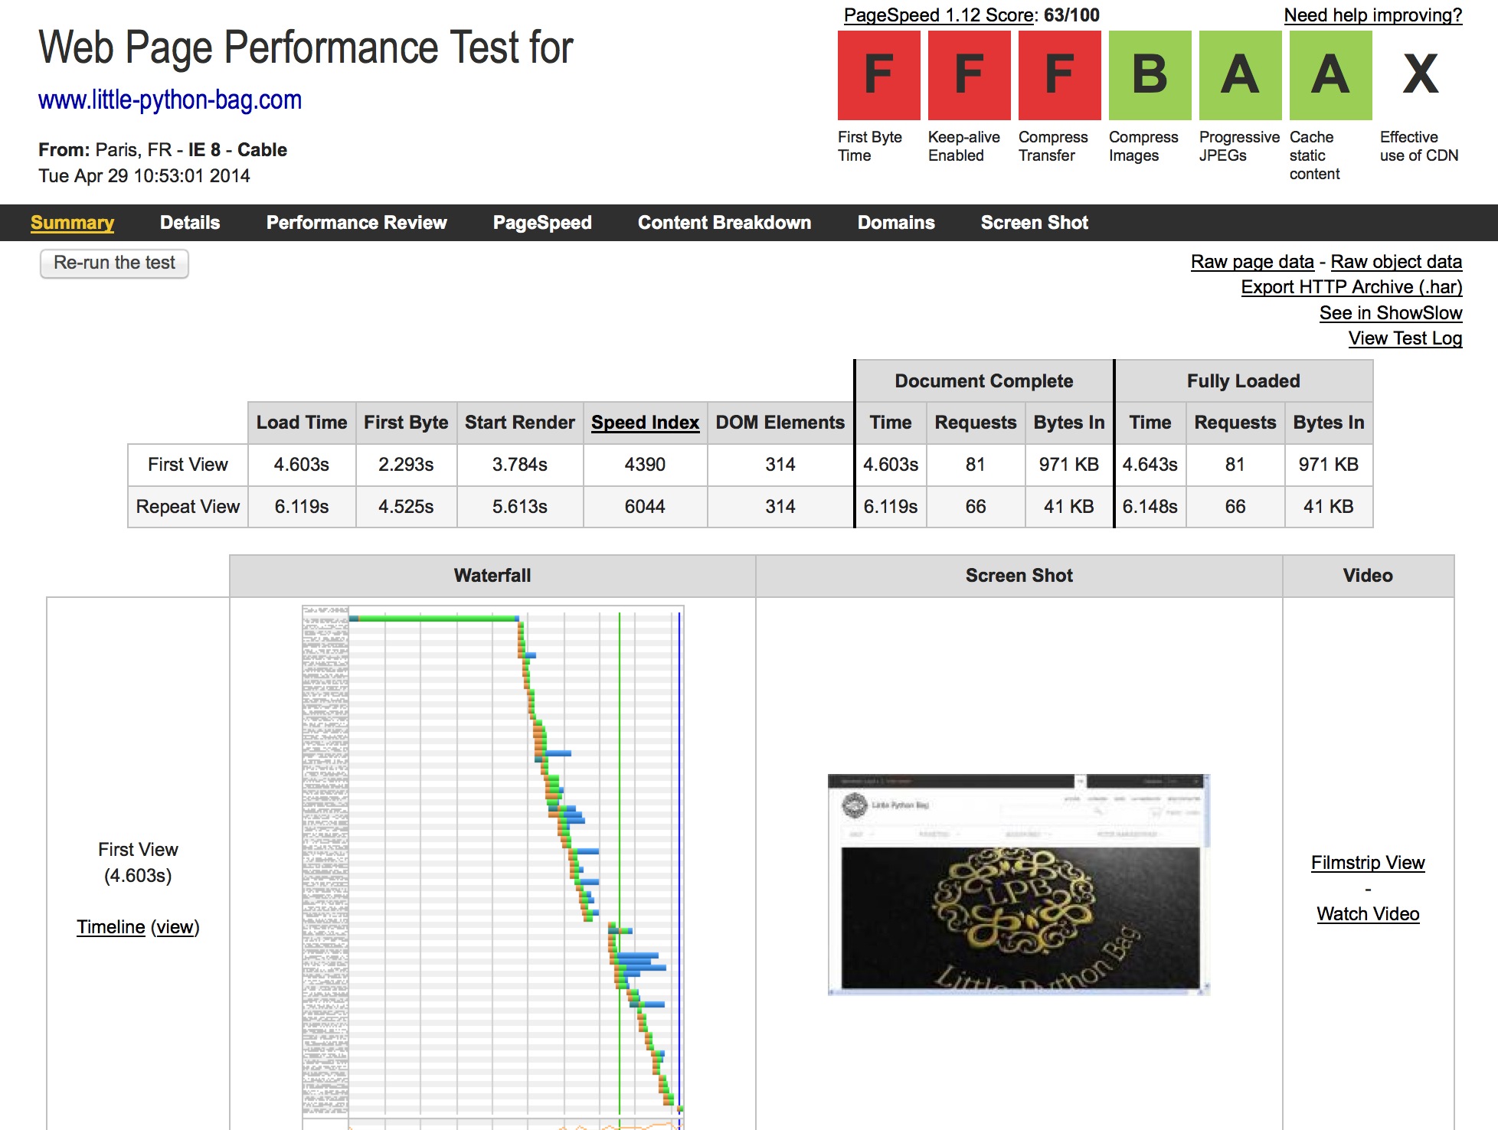Open the www.little-python-bag.com site link

[170, 100]
